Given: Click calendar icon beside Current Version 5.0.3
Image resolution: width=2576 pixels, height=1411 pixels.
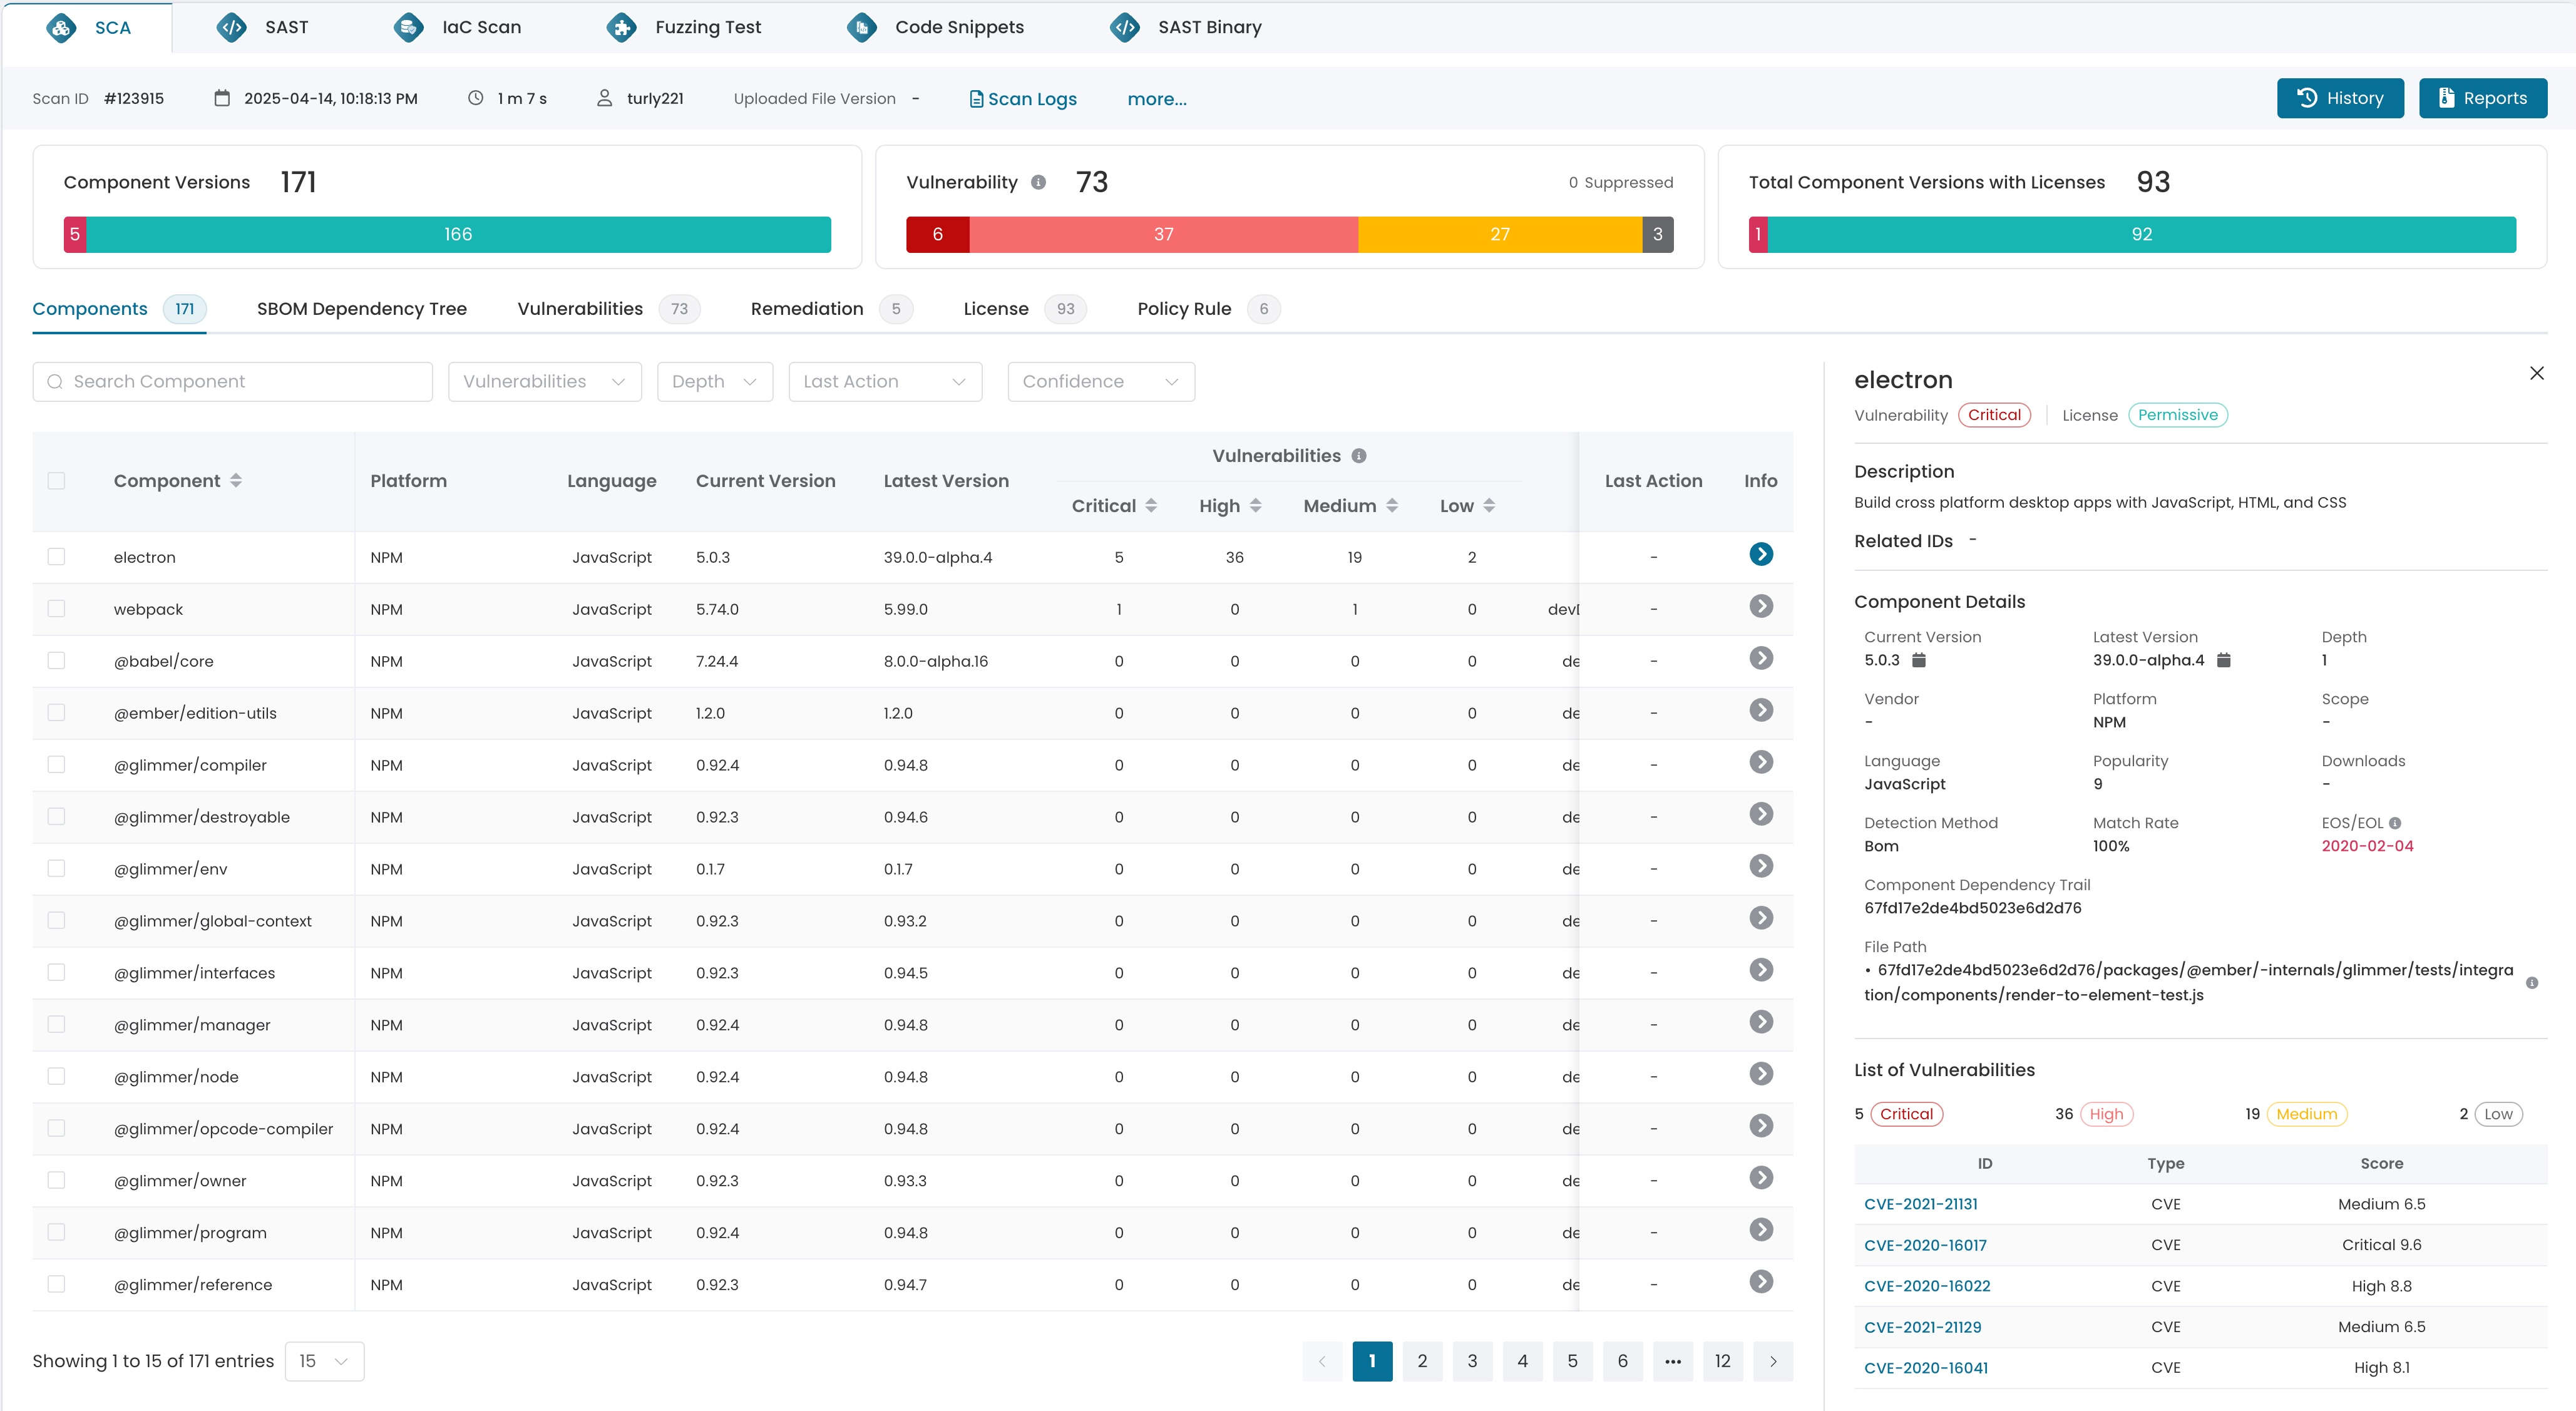Looking at the screenshot, I should [1918, 660].
